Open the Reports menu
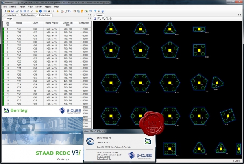The width and height of the screenshot is (244, 164). tap(48, 7)
